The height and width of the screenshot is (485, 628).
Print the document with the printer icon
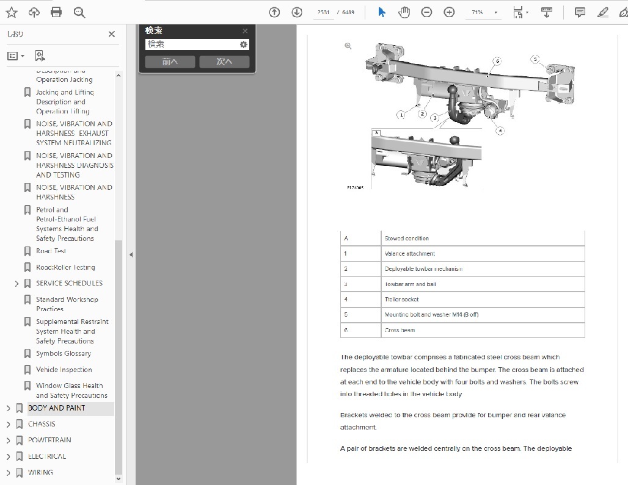point(56,12)
